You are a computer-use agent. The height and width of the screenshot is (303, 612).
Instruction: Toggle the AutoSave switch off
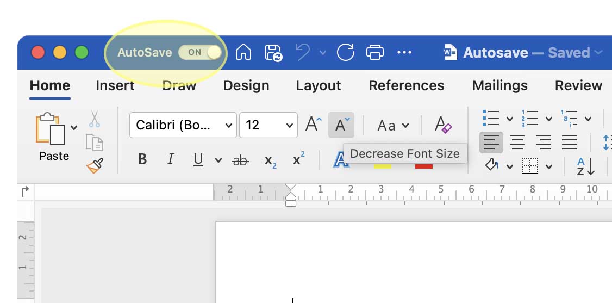pos(200,52)
